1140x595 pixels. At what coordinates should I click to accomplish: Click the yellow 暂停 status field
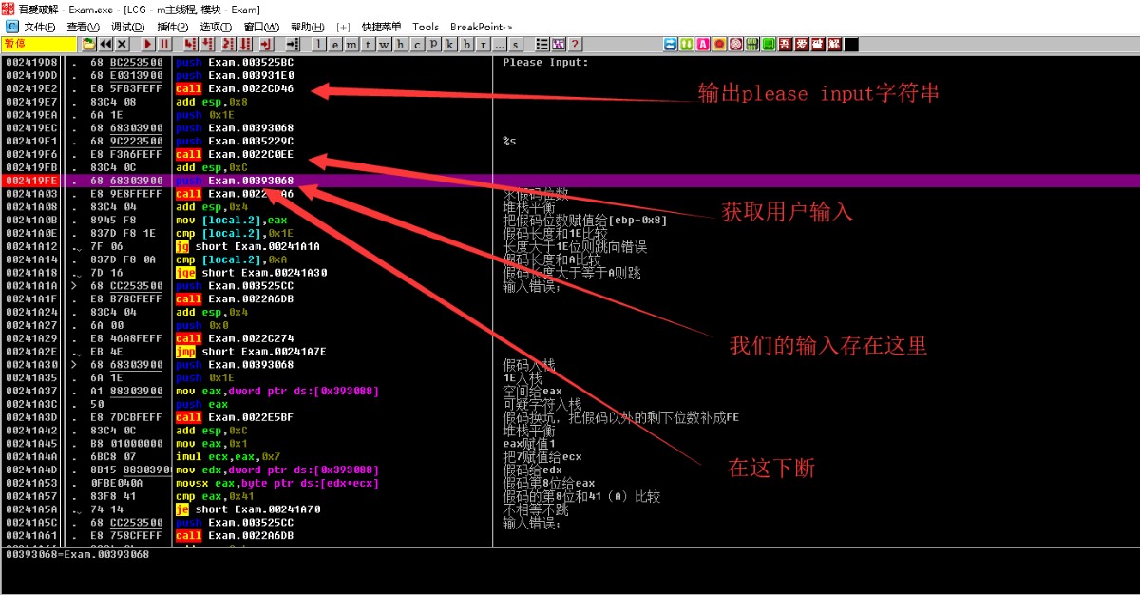tap(38, 44)
